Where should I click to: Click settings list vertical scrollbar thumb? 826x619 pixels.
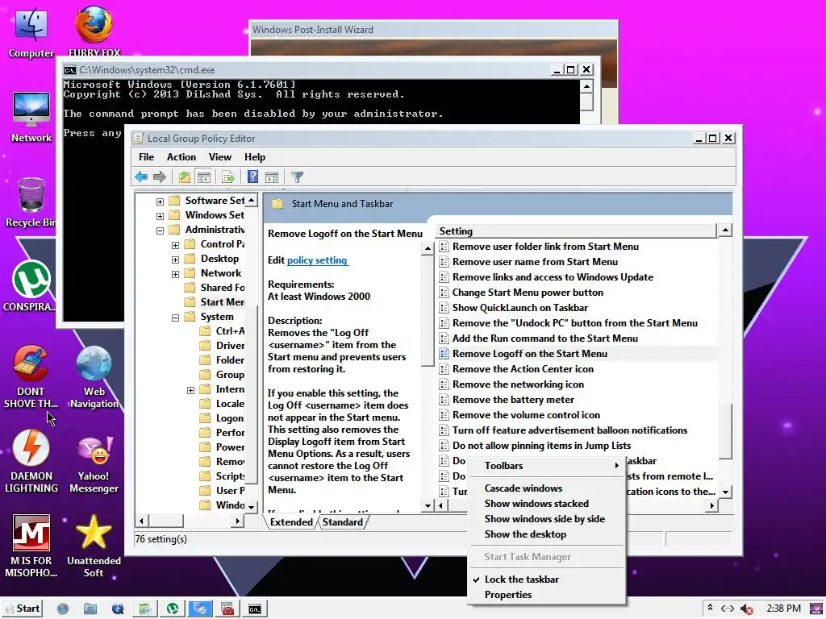click(x=725, y=432)
